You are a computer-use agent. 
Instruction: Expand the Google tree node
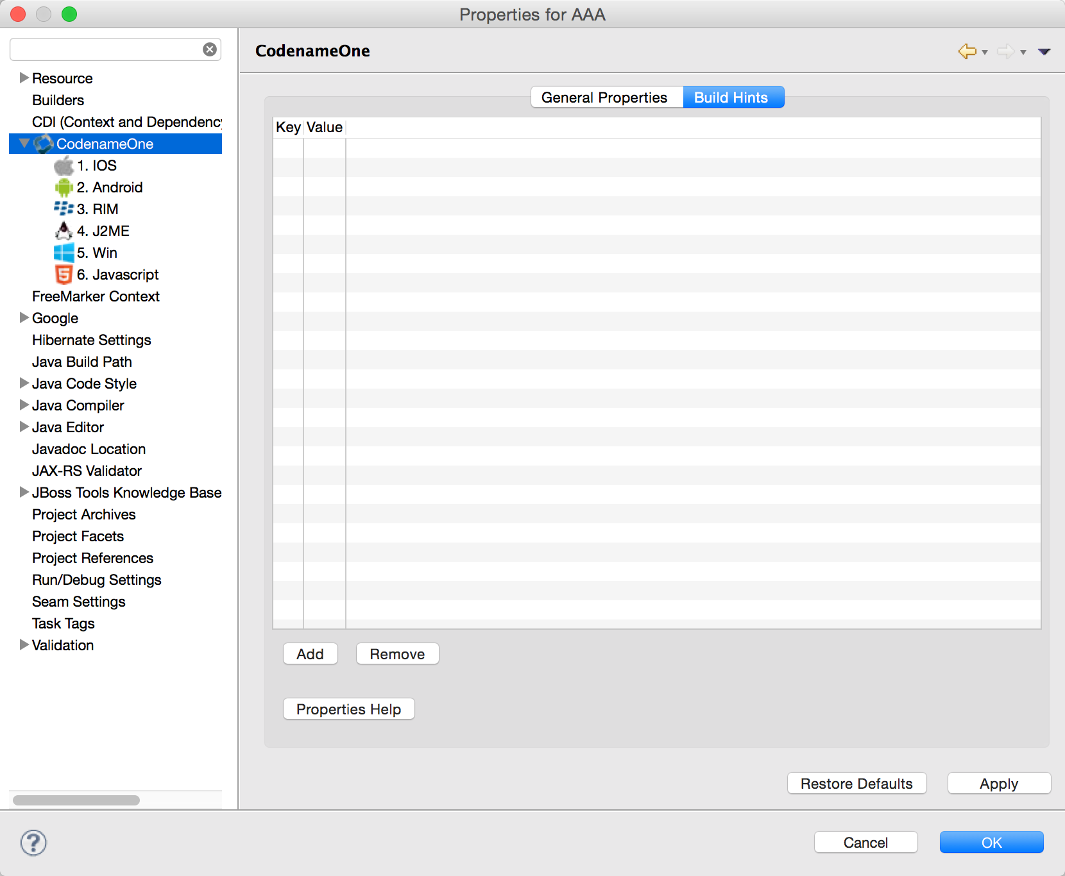[24, 317]
